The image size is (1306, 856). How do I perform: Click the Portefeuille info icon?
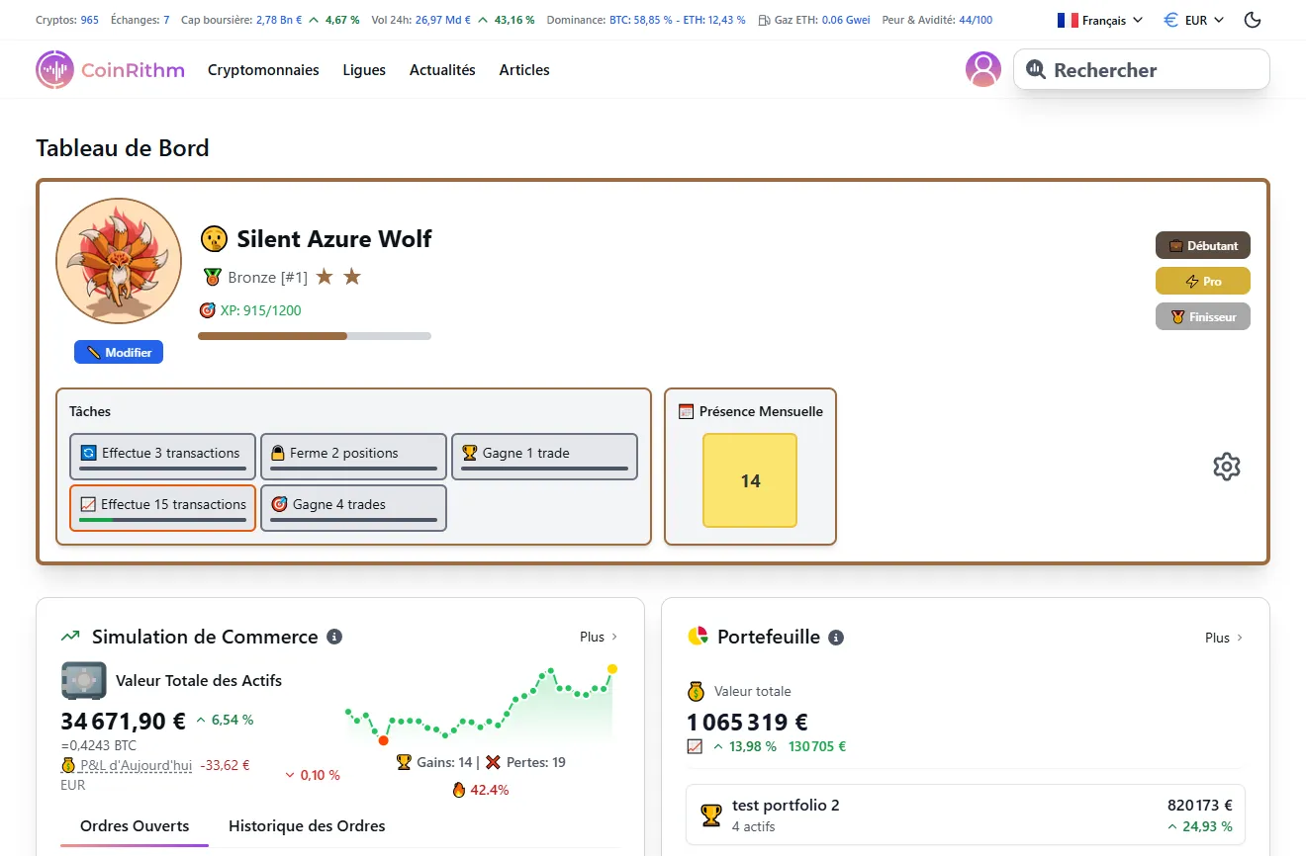(x=836, y=637)
